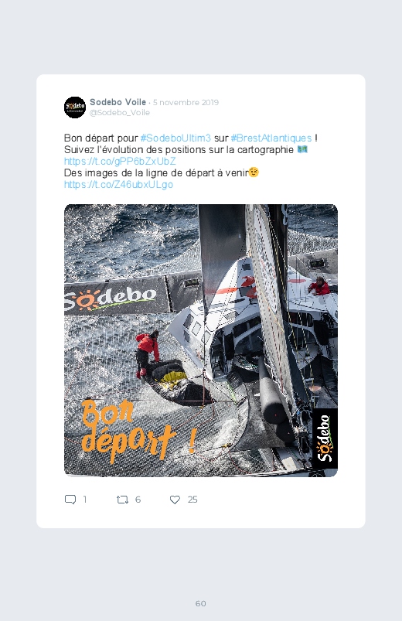Viewport: 402px width, 621px height.
Task: Click the retweet count 6
Action: point(138,500)
